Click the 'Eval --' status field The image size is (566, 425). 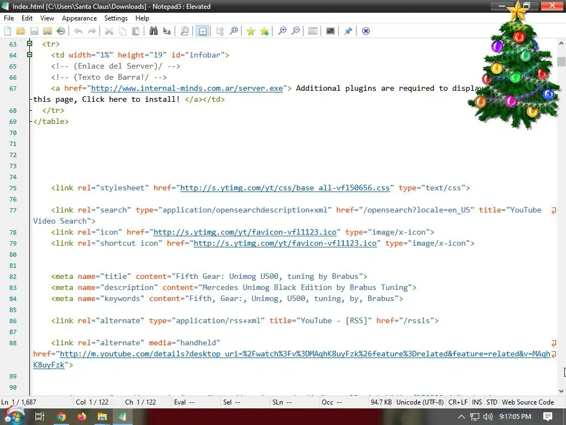[184, 402]
